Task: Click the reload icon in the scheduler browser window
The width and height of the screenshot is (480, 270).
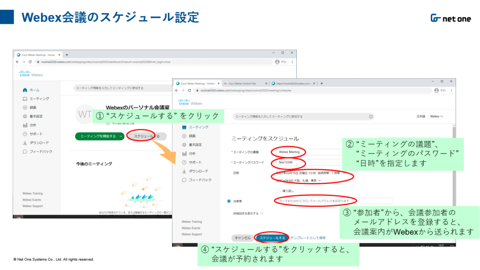Action: 189,90
